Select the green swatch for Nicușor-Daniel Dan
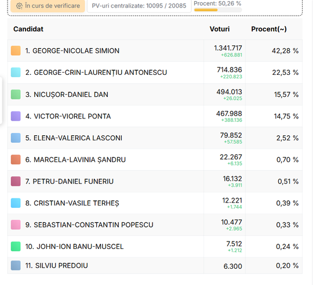The width and height of the screenshot is (313, 285). [16, 95]
